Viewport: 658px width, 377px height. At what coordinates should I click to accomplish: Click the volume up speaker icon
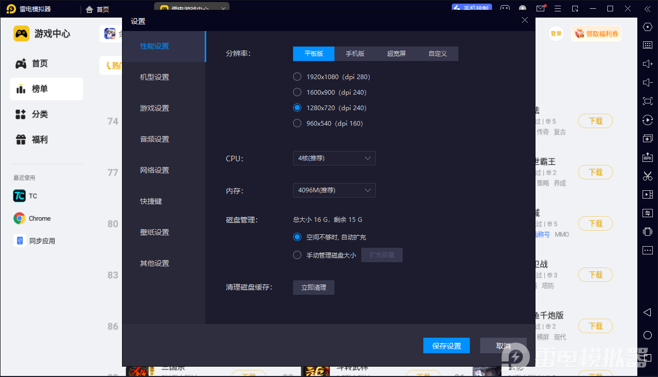(x=648, y=64)
